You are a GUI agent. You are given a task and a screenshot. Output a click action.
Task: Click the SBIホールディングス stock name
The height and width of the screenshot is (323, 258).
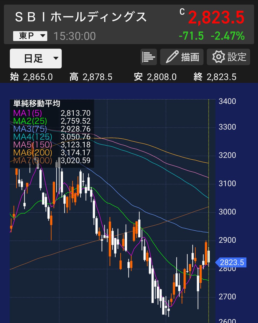pyautogui.click(x=81, y=17)
